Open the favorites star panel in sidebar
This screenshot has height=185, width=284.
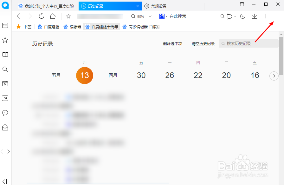point(5,40)
